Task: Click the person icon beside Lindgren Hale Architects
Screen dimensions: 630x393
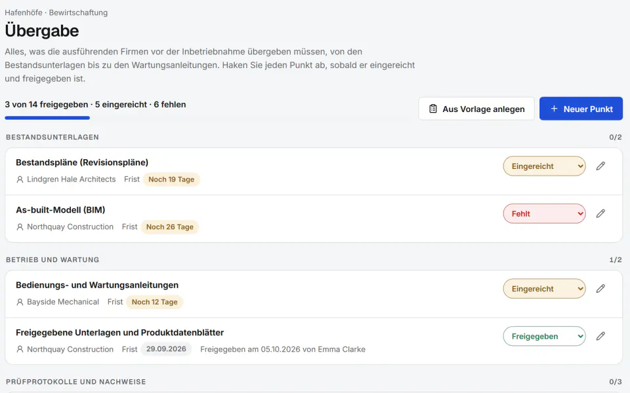Action: point(20,179)
